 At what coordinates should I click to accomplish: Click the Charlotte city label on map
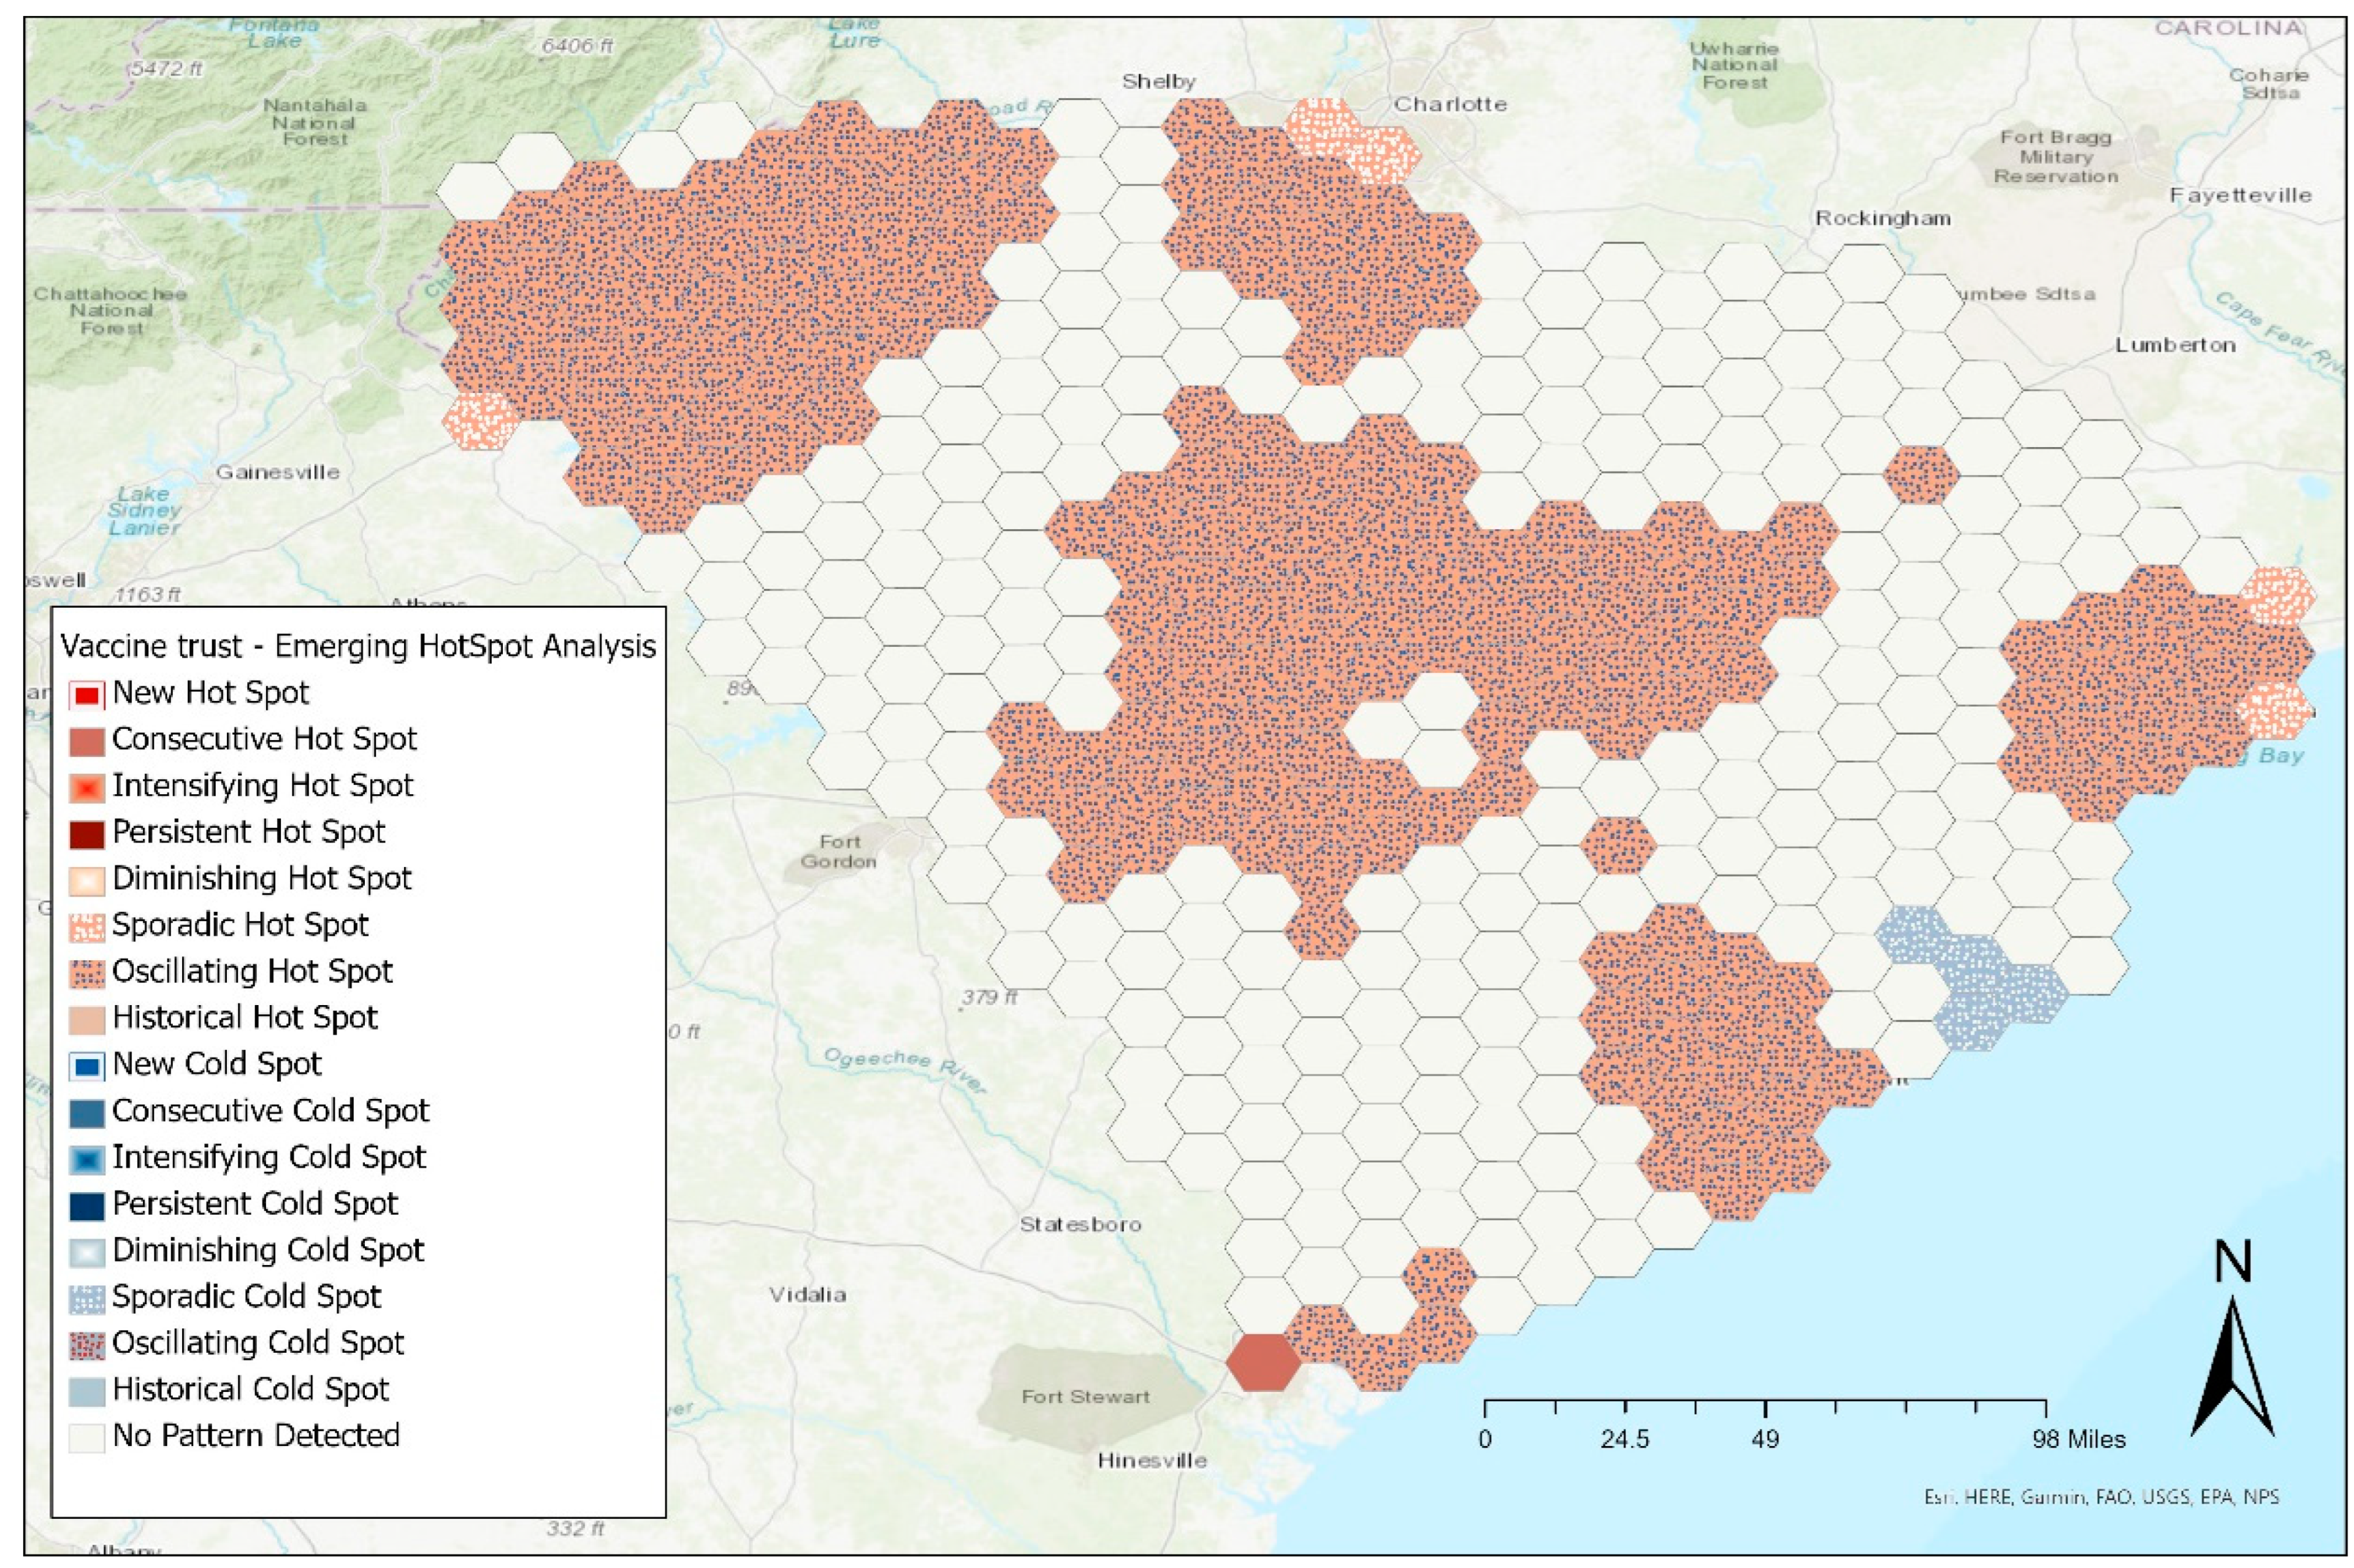(x=1449, y=104)
